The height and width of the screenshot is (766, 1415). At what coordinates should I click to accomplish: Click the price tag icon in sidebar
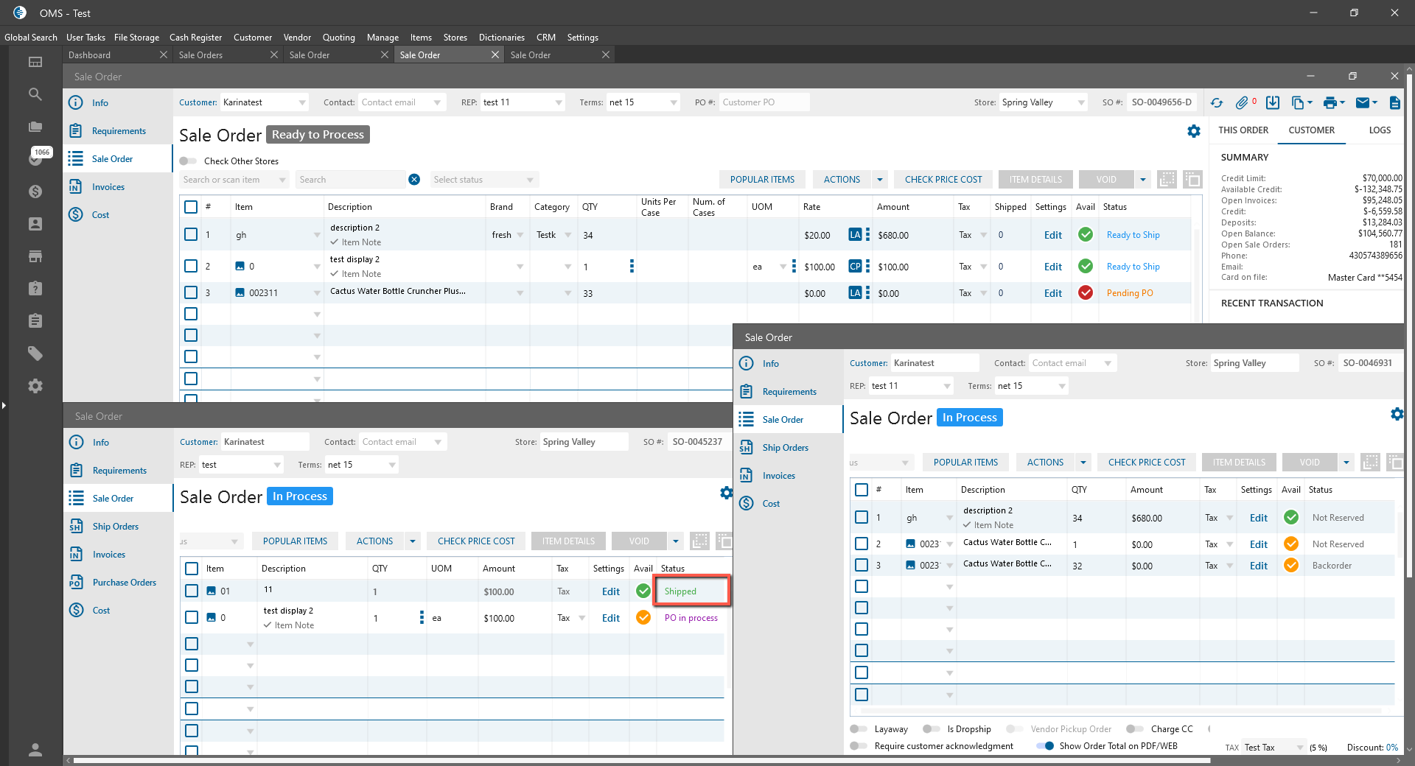click(35, 354)
